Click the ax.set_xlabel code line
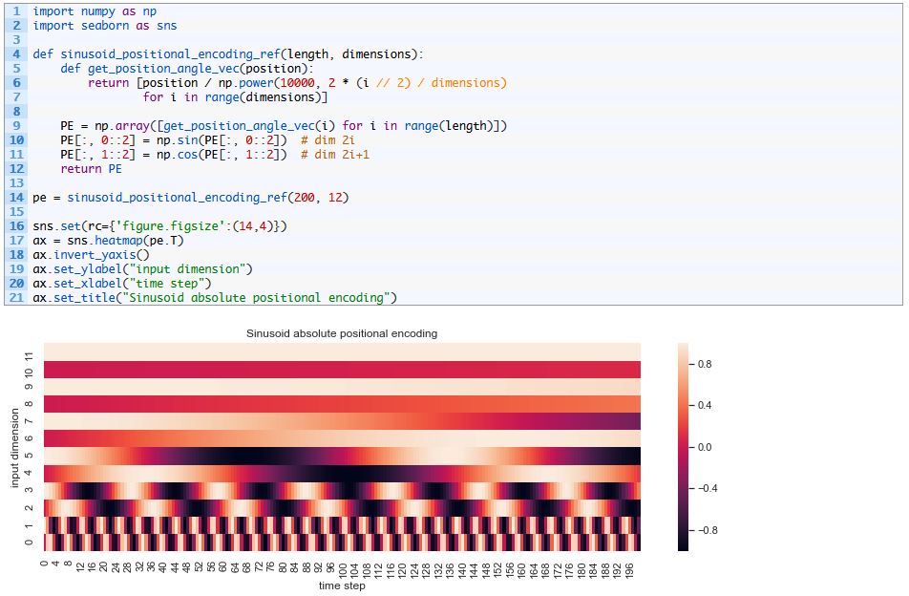909x596 pixels. (122, 283)
